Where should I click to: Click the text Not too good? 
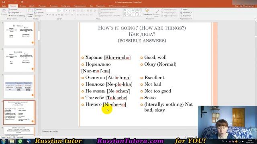tap(157, 91)
